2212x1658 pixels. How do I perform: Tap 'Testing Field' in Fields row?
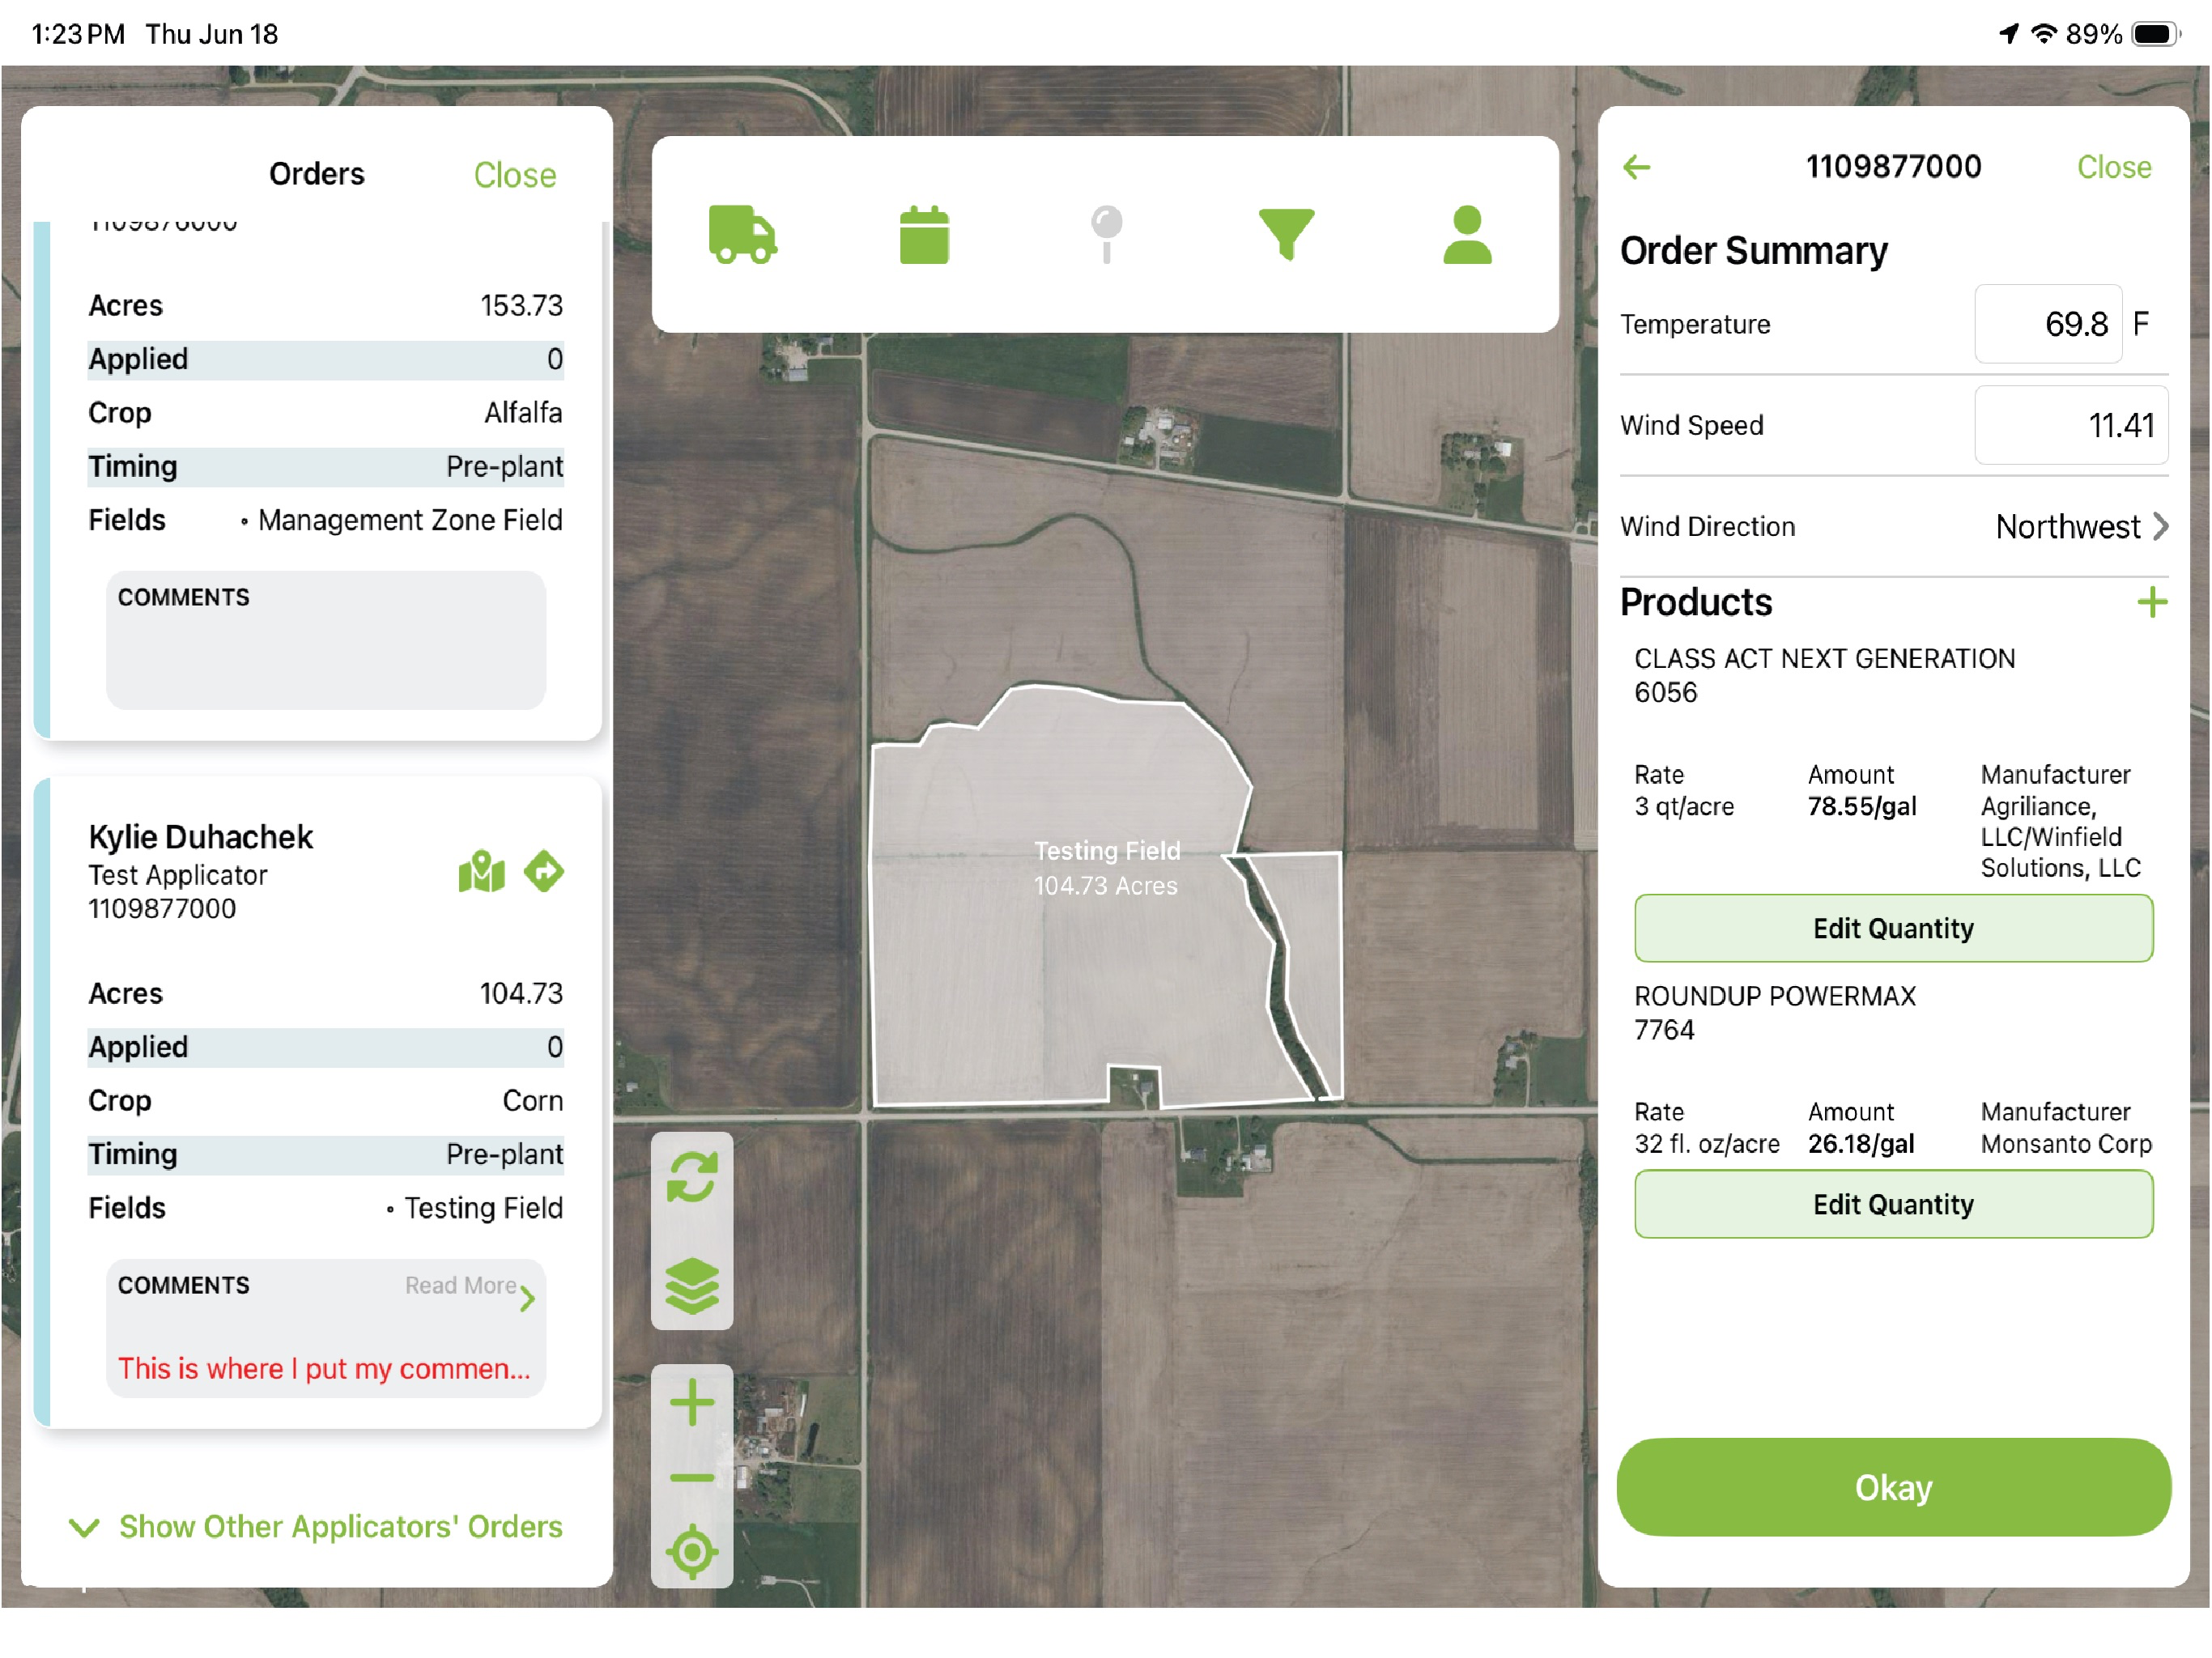tap(483, 1209)
